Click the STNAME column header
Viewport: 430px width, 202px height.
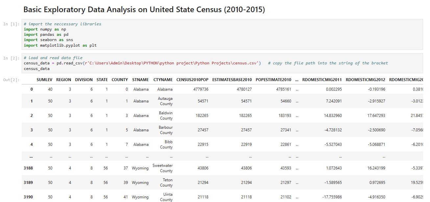[x=140, y=79]
